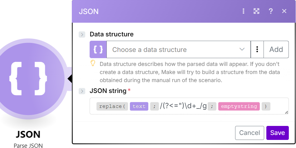Cancel the JSON module settings
The width and height of the screenshot is (296, 148).
tap(249, 133)
